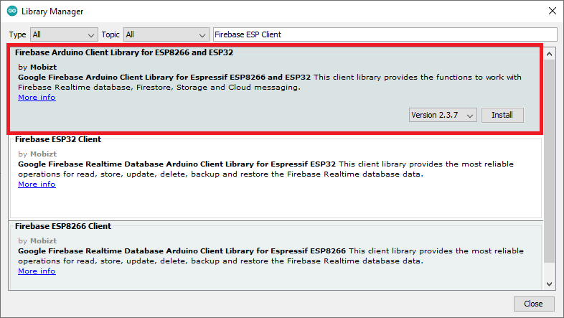Click the Library Manager title text
The image size is (564, 318).
coord(52,11)
